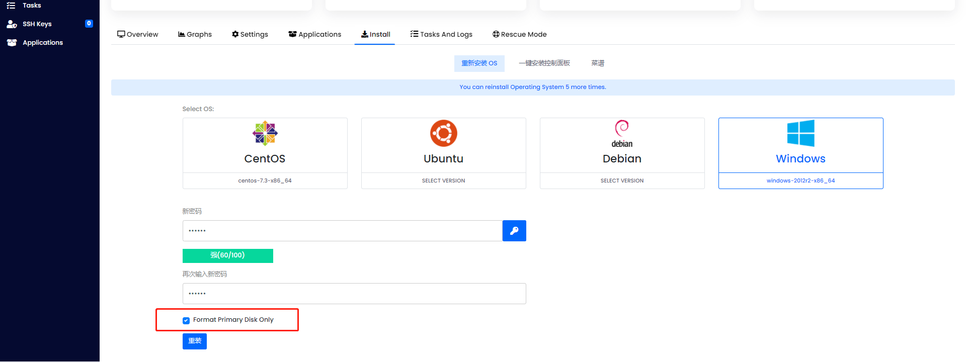Image resolution: width=966 pixels, height=362 pixels.
Task: Click the Overview monitor icon
Action: (121, 34)
